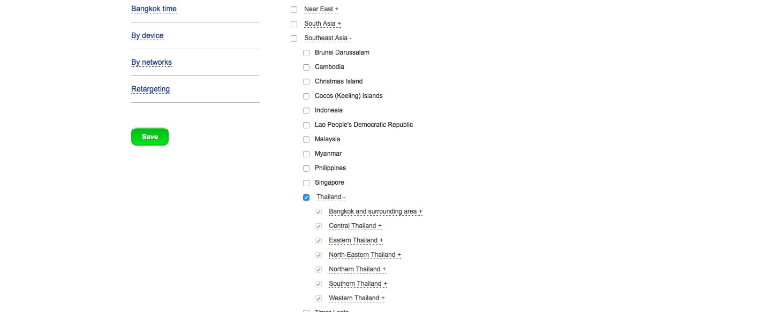Expand the South Asia region list
The width and height of the screenshot is (770, 312).
pos(322,24)
